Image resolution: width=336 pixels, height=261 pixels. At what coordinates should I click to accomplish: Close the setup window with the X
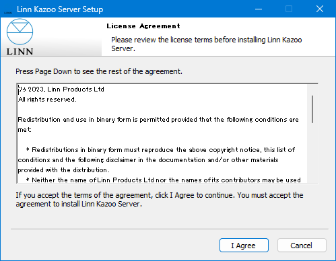320,9
